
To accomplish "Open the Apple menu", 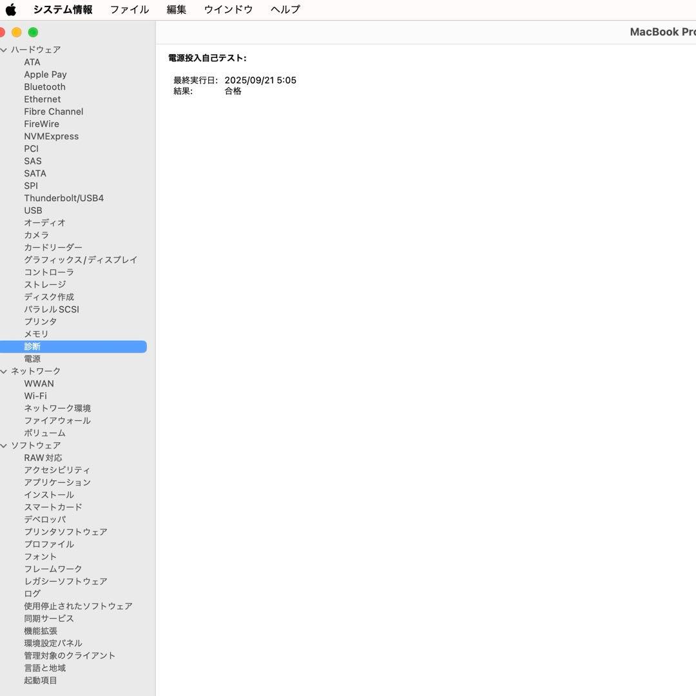I will [11, 9].
